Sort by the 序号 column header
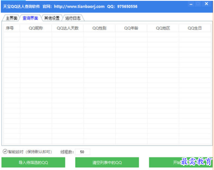This screenshot has height=170, width=214. click(12, 28)
